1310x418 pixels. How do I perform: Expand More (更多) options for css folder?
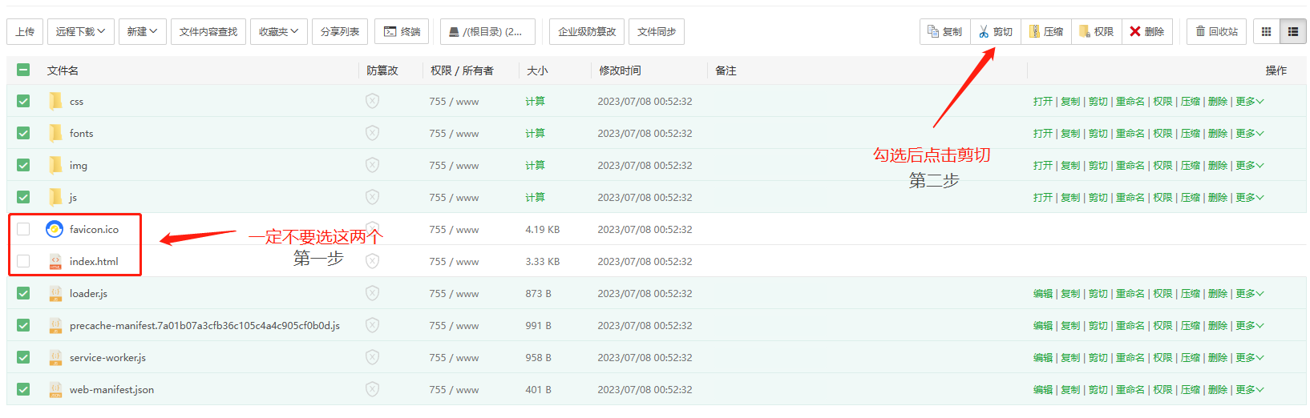pyautogui.click(x=1249, y=102)
